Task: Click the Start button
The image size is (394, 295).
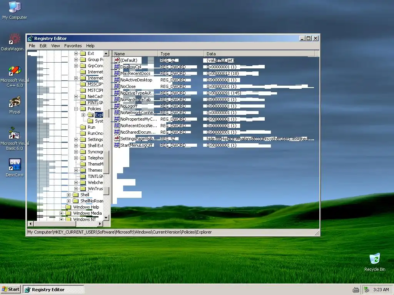Action: pyautogui.click(x=11, y=289)
